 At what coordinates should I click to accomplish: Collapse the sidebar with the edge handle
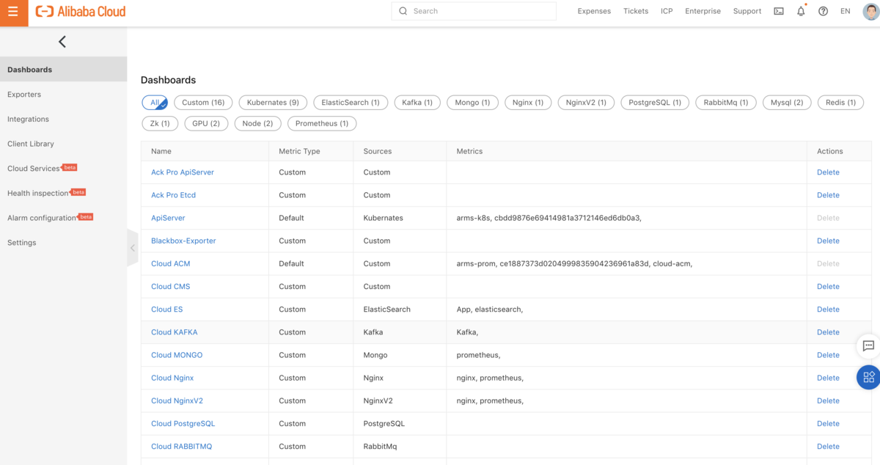(x=132, y=248)
